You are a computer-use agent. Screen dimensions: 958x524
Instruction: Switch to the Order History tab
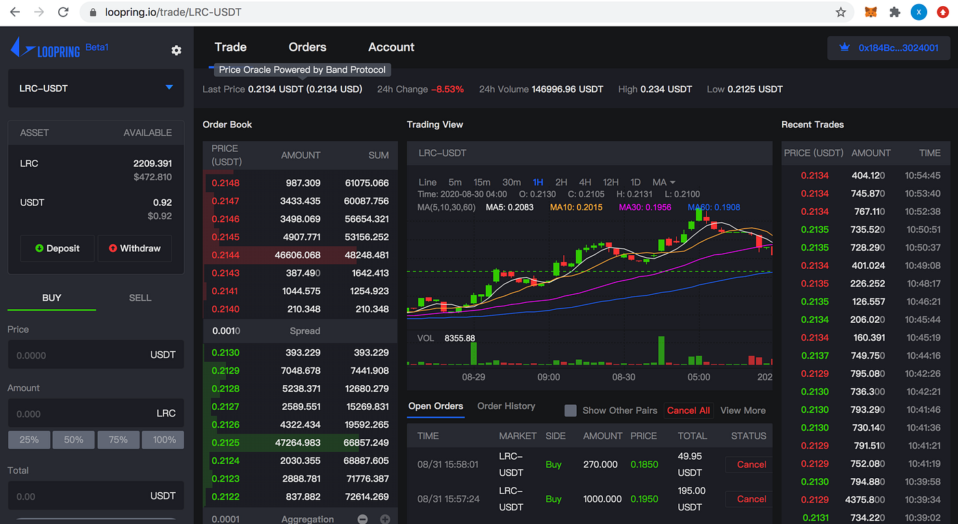coord(506,406)
